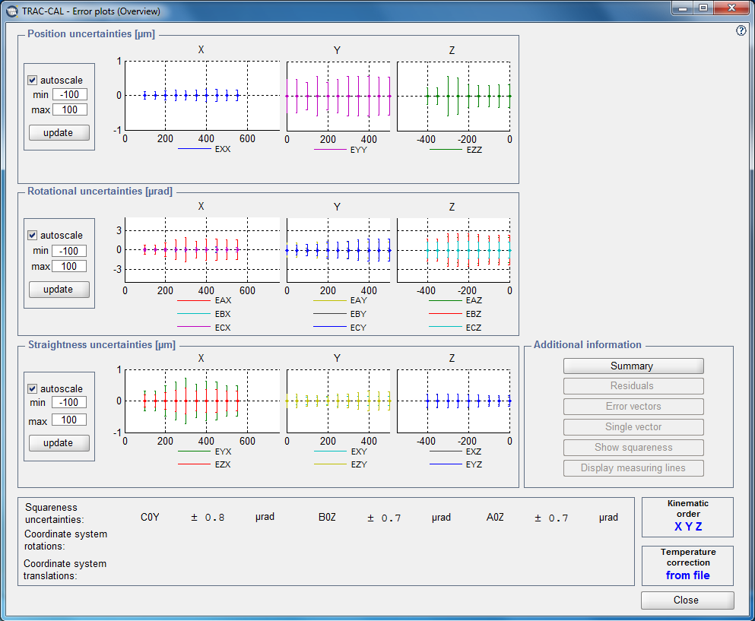Click the Show squareness button
The height and width of the screenshot is (621, 755).
pos(633,447)
